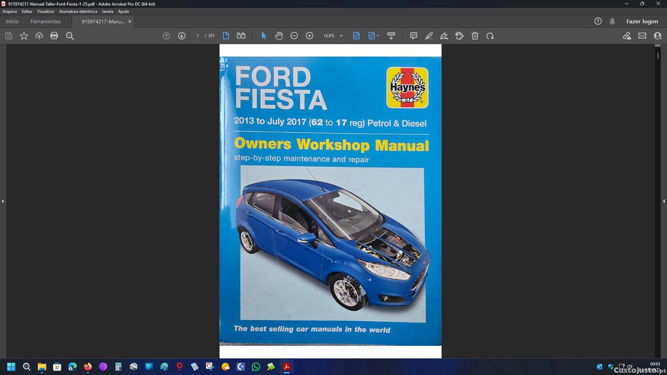Enable single page view mode
667x375 pixels.
[226, 36]
